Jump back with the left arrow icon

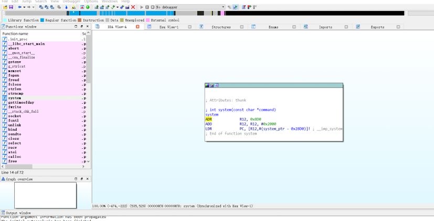pyautogui.click(x=19, y=7)
